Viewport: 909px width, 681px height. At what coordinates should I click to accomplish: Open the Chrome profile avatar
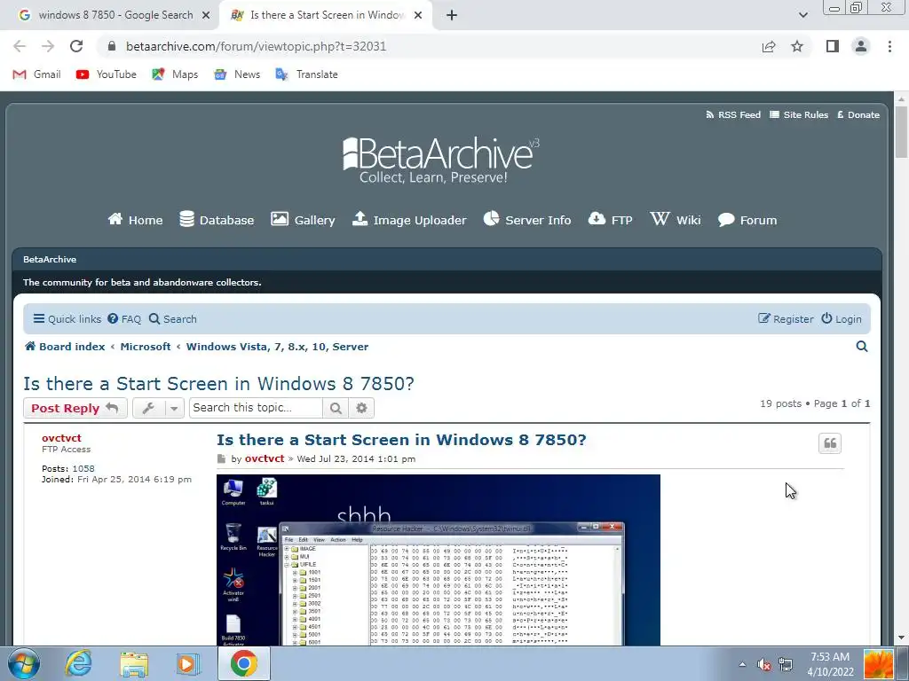pos(861,46)
